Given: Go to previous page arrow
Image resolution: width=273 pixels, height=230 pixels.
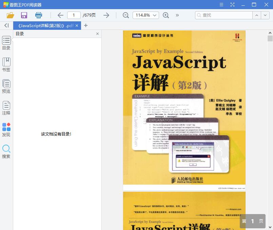Looking at the screenshot, I should click(60, 15).
